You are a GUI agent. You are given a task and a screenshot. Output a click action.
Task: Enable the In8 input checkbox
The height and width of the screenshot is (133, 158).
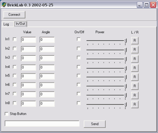pos(15,103)
